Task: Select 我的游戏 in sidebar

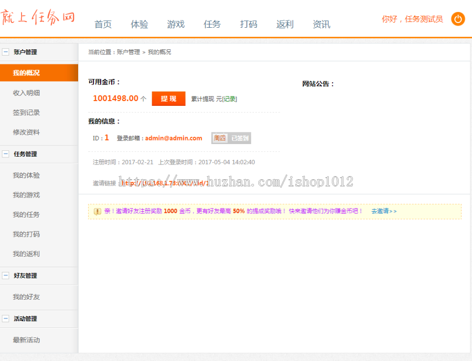Action: point(26,195)
